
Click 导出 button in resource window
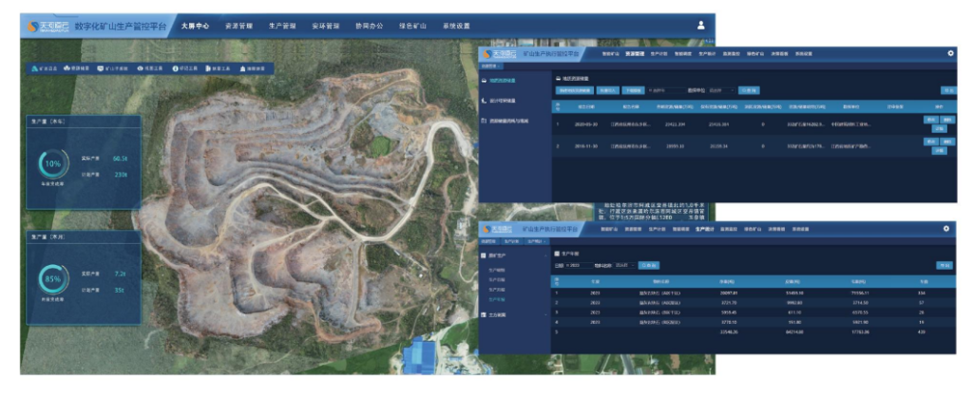948,90
